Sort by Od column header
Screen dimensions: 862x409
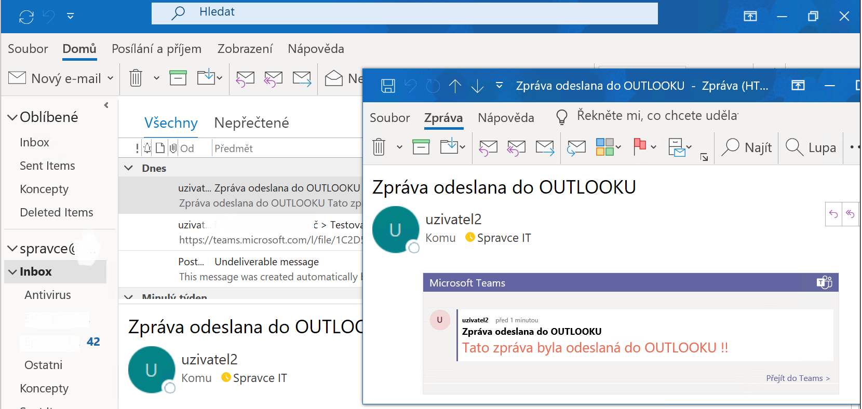[x=187, y=148]
